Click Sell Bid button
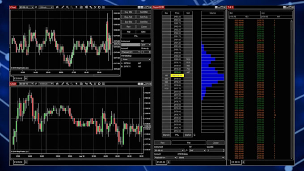 144,22
